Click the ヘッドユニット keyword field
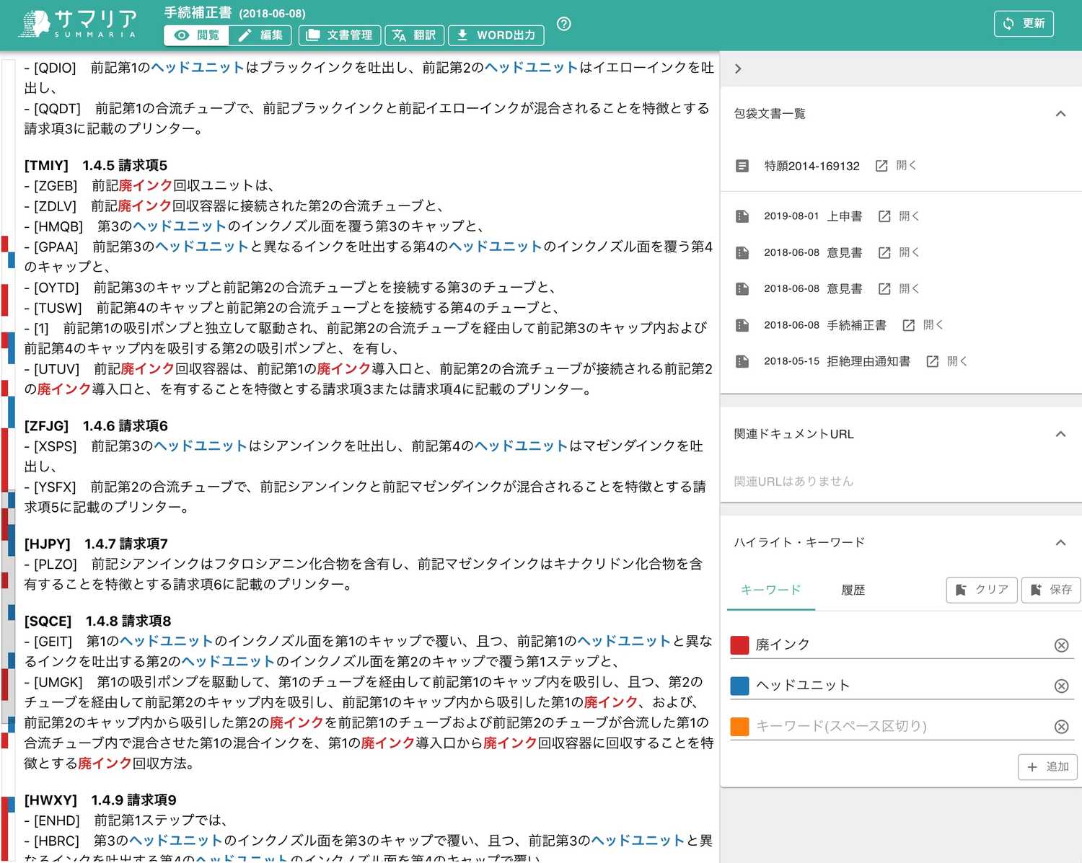This screenshot has height=863, width=1082. click(x=902, y=686)
